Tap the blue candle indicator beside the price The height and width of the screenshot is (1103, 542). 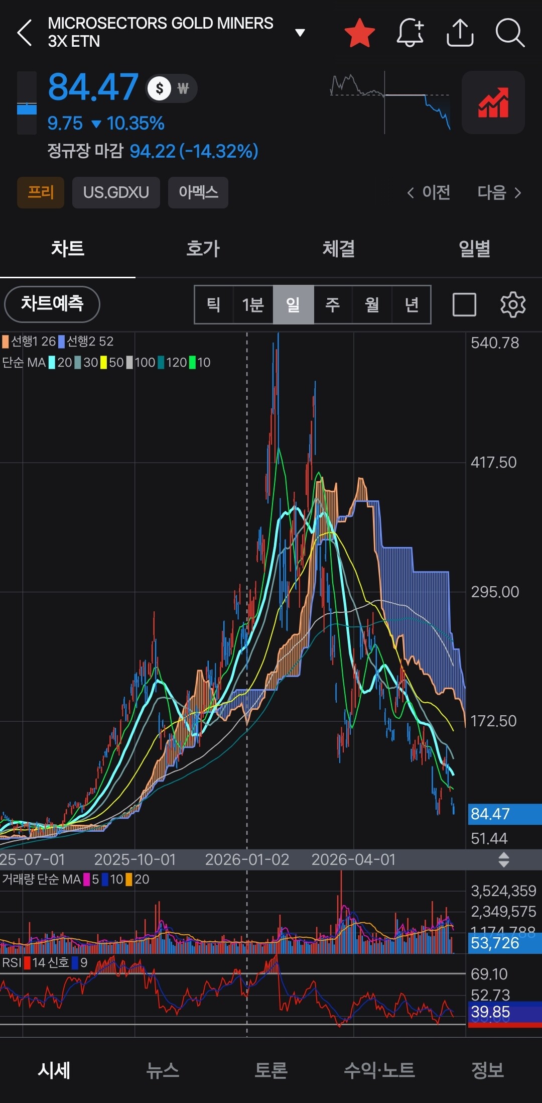click(27, 103)
